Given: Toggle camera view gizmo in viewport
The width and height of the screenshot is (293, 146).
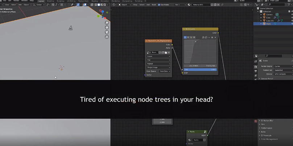Looking at the screenshot, I should 107,32.
